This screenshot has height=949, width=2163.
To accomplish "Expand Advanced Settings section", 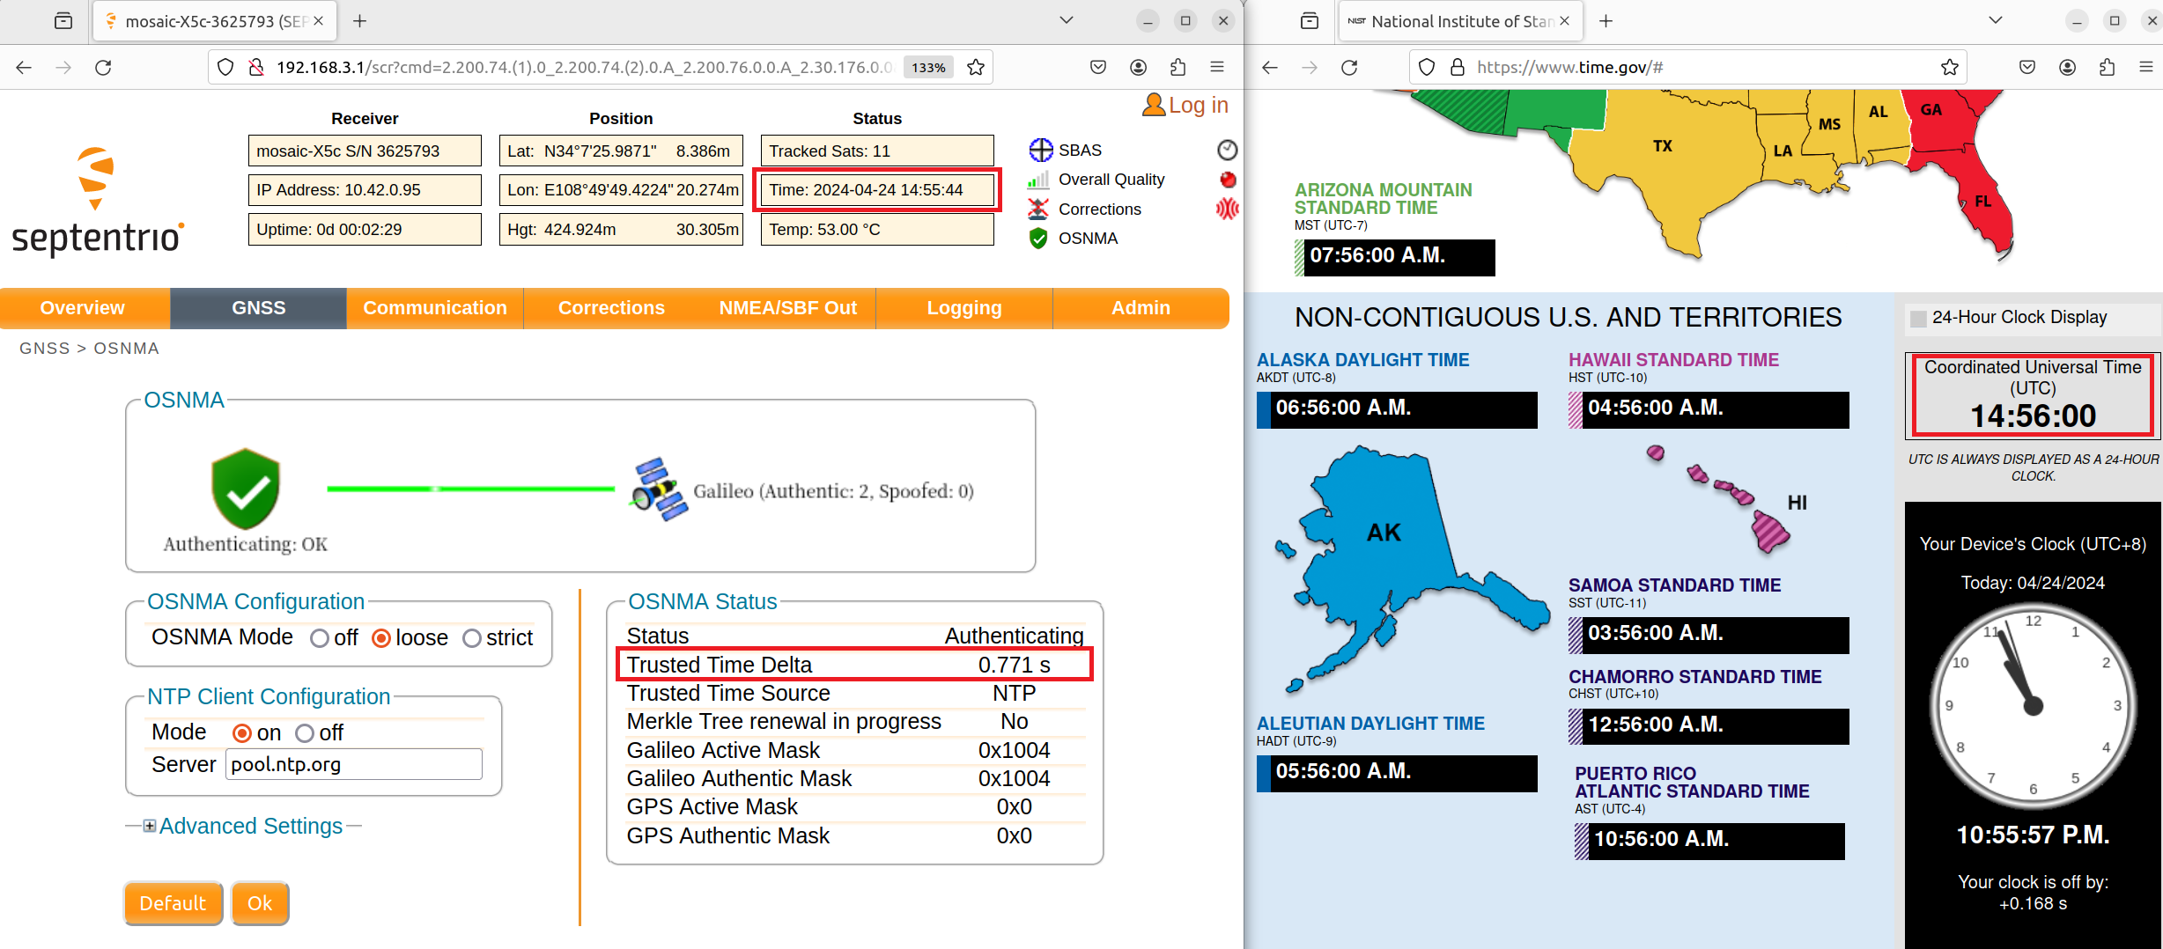I will (x=150, y=826).
